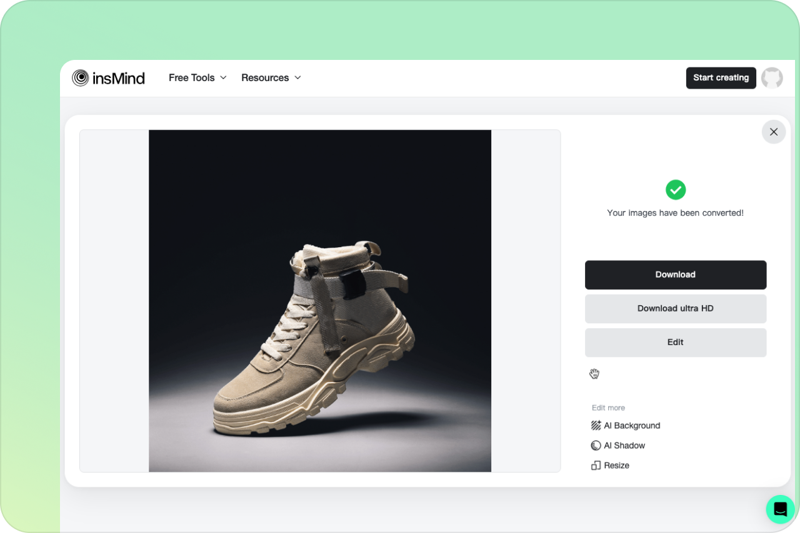Click the AI Background hatched icon
The height and width of the screenshot is (533, 800).
click(x=596, y=426)
